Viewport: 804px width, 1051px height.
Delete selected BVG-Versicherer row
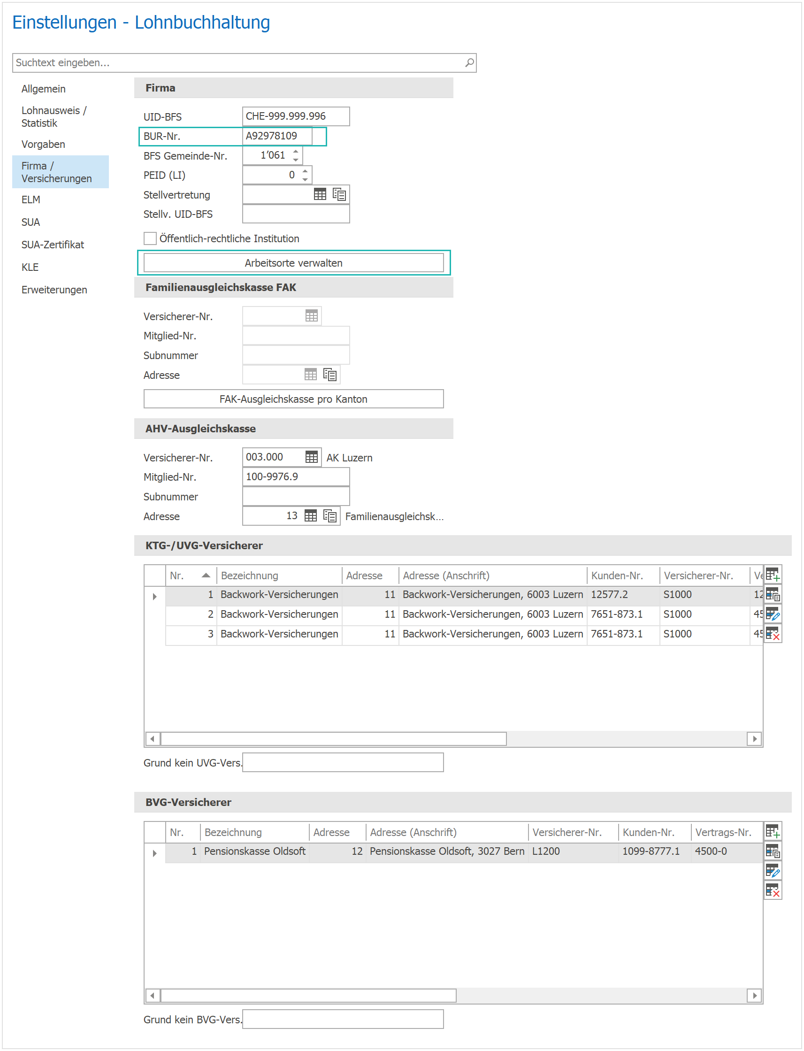[773, 890]
